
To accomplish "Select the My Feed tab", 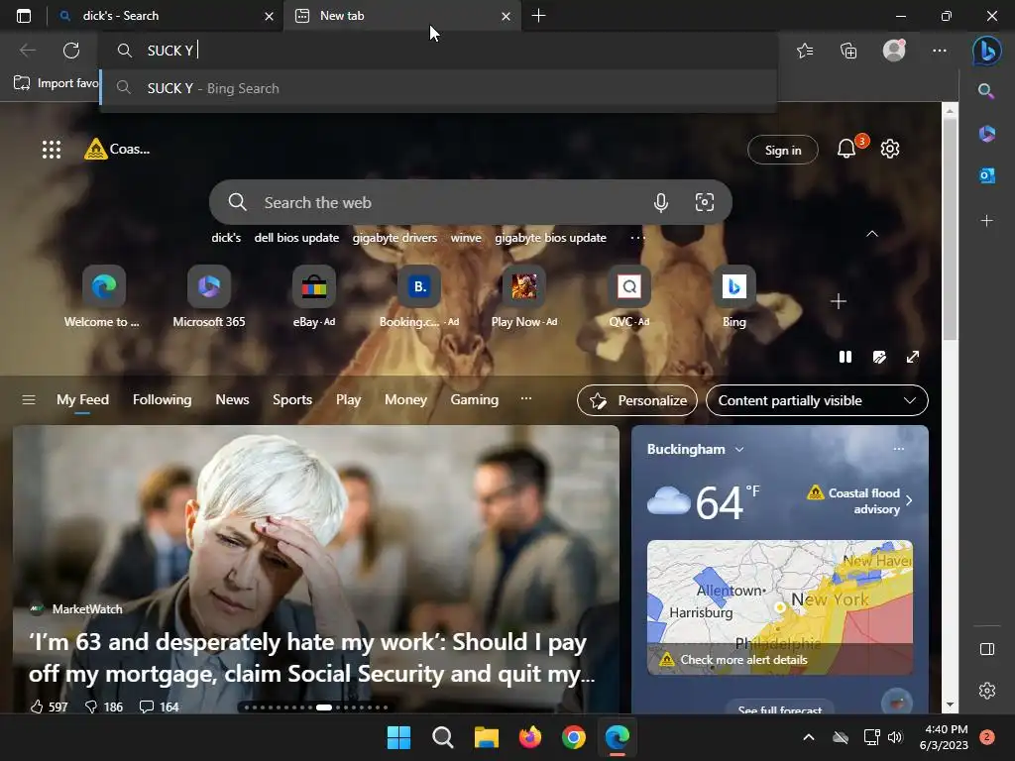I will pos(82,400).
